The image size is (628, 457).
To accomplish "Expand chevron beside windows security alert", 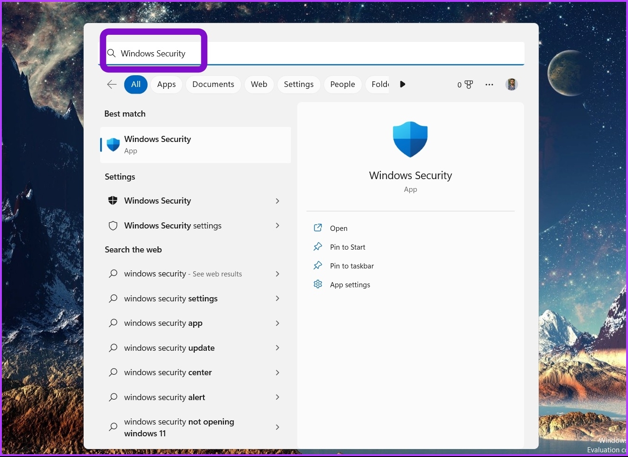I will click(277, 397).
